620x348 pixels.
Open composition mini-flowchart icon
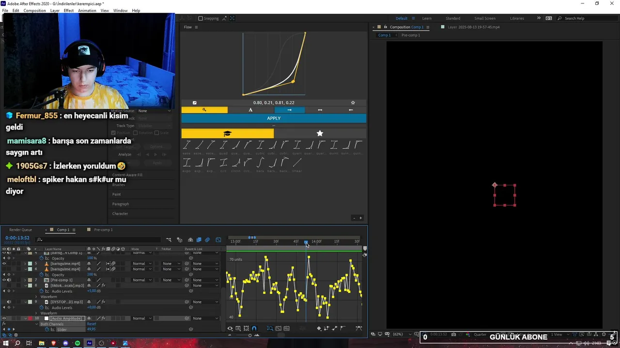point(169,240)
